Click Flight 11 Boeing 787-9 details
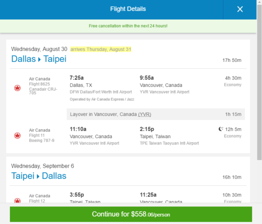The width and height of the screenshot is (262, 224). (x=41, y=135)
